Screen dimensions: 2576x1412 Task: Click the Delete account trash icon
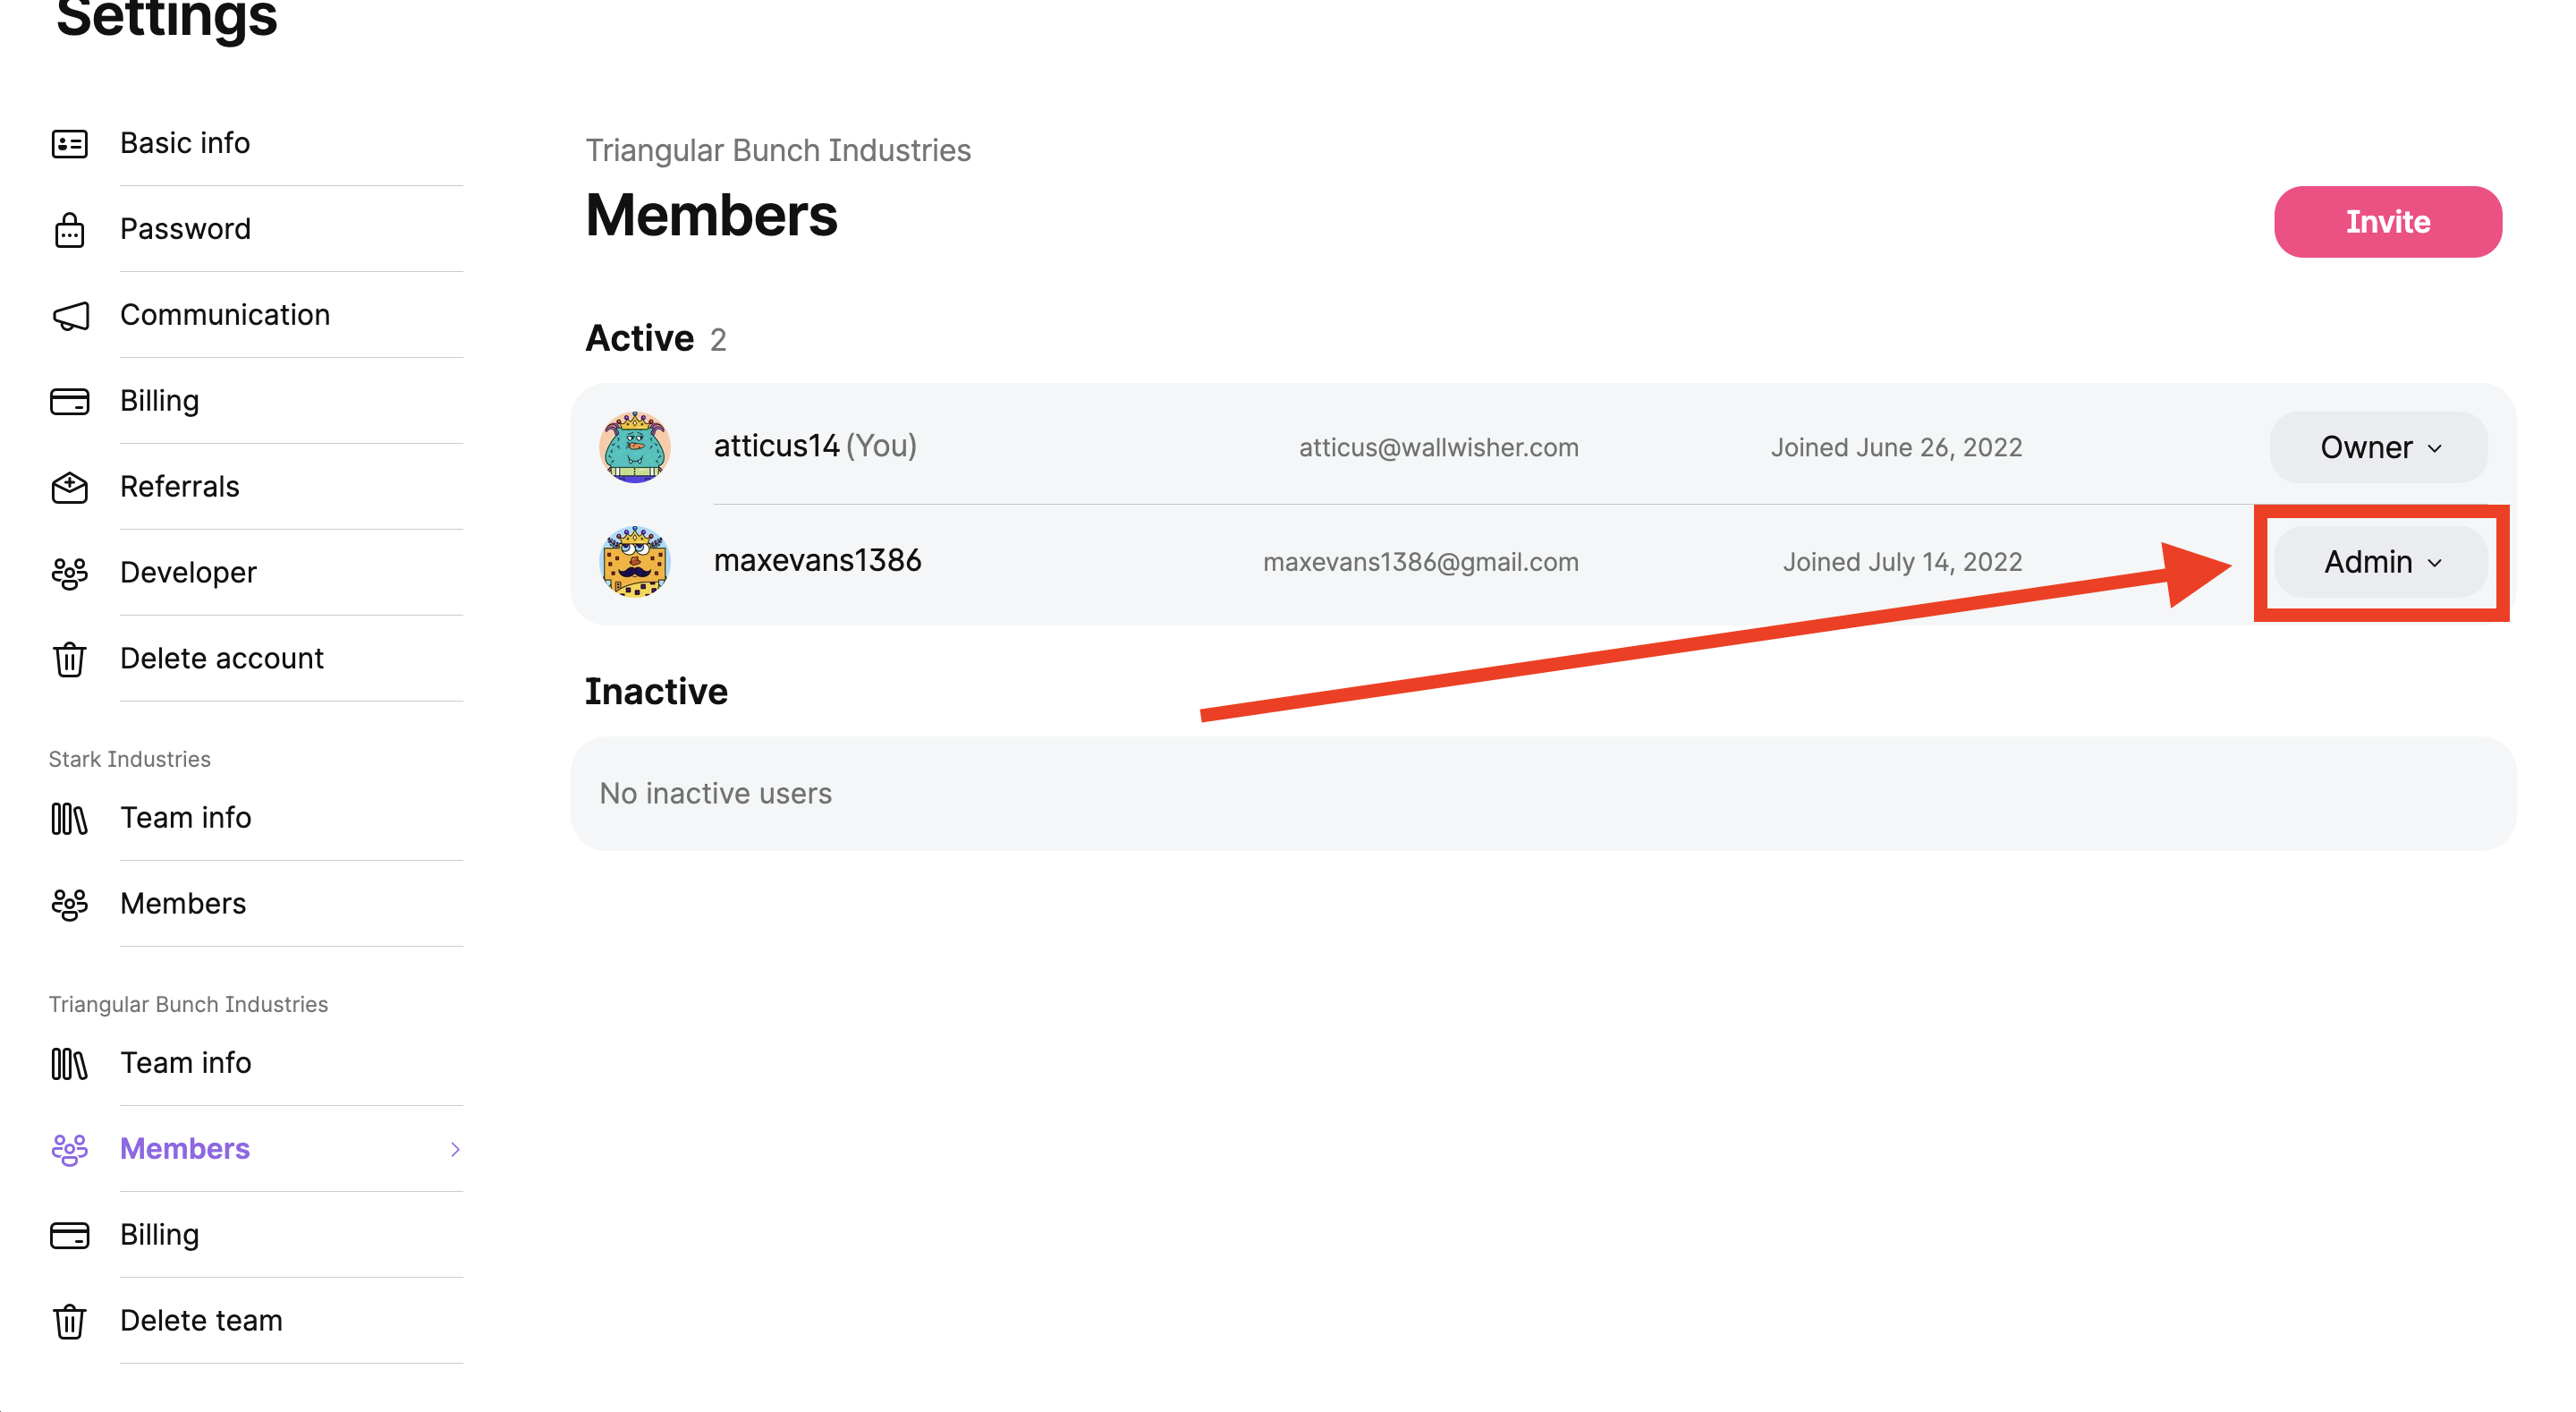point(69,659)
